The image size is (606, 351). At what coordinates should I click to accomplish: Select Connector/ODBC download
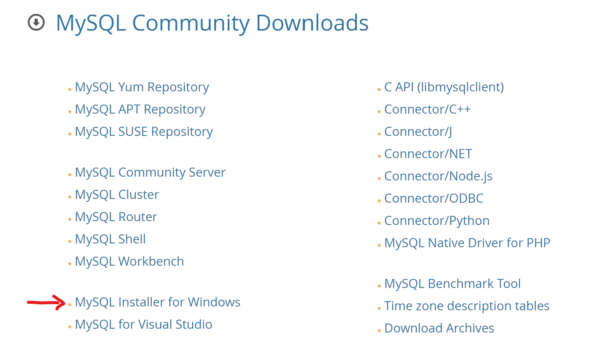434,199
